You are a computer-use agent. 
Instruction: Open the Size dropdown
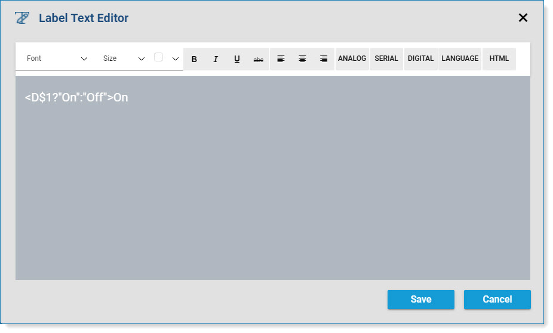point(124,58)
